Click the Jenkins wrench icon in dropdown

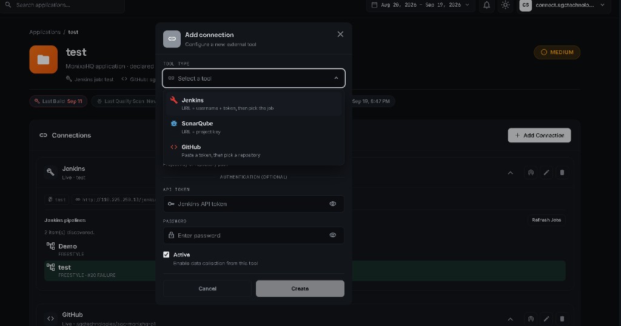174,100
